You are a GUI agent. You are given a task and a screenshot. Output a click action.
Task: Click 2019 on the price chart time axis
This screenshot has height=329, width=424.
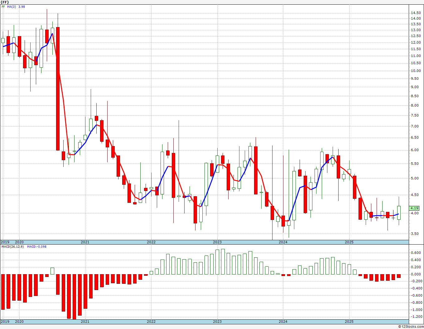point(5,242)
